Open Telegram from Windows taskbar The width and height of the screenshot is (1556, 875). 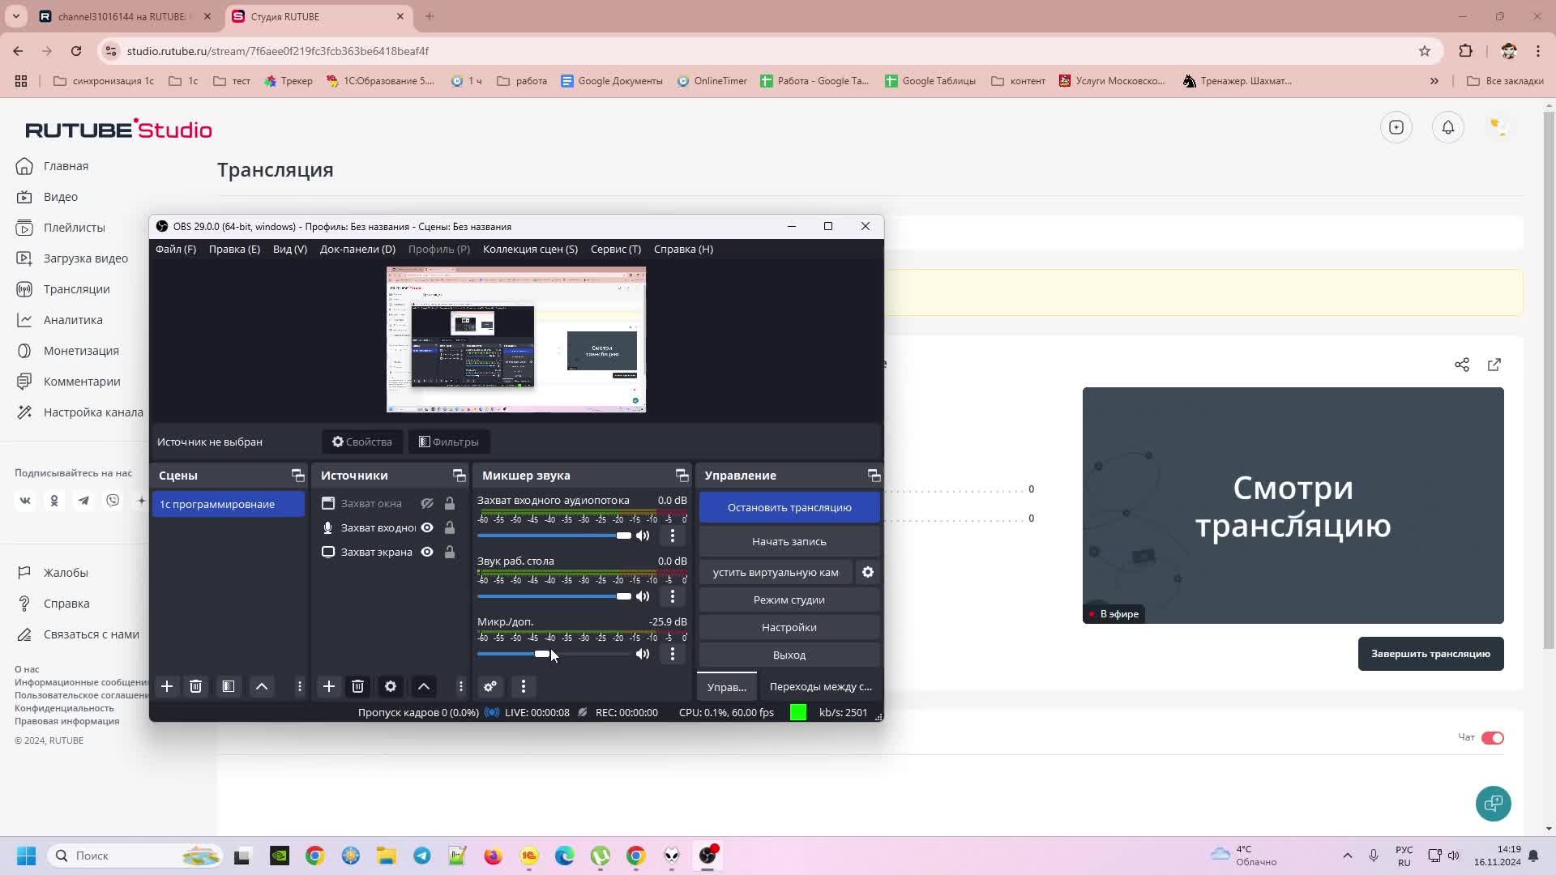pos(422,856)
